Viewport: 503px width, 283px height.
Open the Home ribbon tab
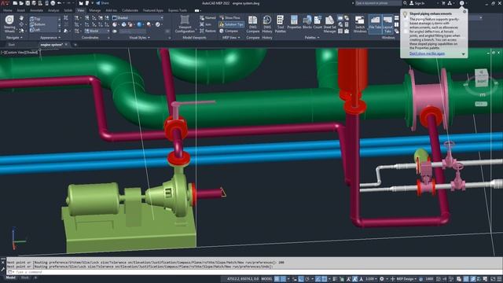tap(7, 10)
